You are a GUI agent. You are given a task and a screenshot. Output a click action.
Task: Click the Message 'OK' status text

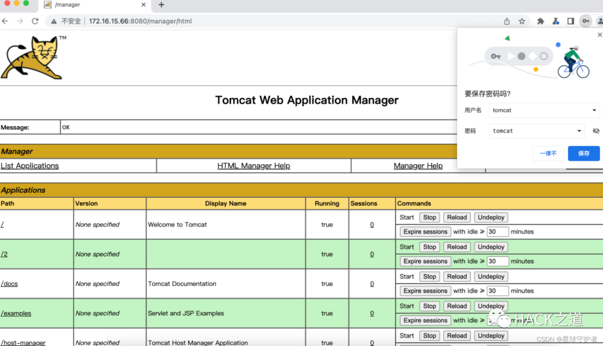66,127
